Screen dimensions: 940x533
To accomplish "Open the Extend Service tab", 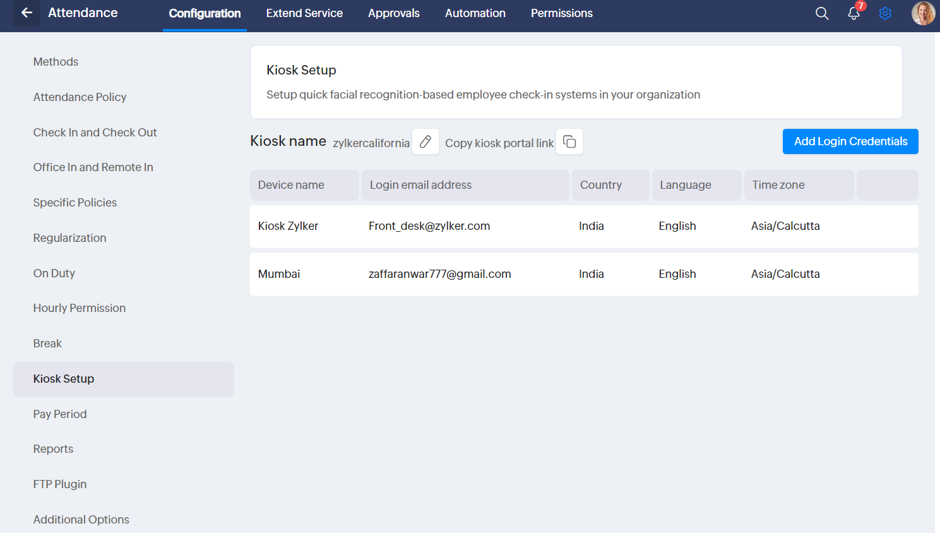I will (304, 13).
